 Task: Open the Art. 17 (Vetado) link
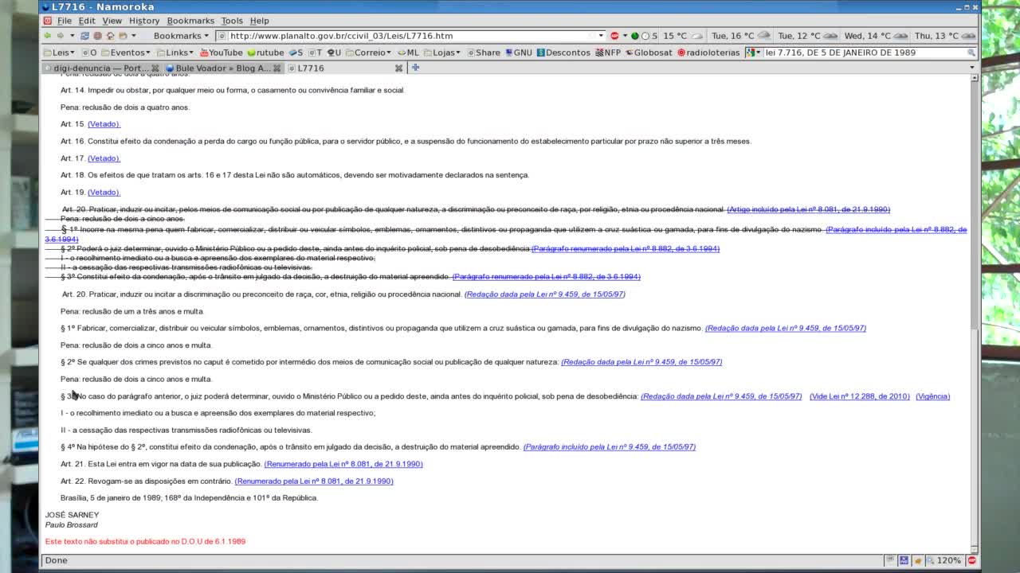[x=104, y=158]
